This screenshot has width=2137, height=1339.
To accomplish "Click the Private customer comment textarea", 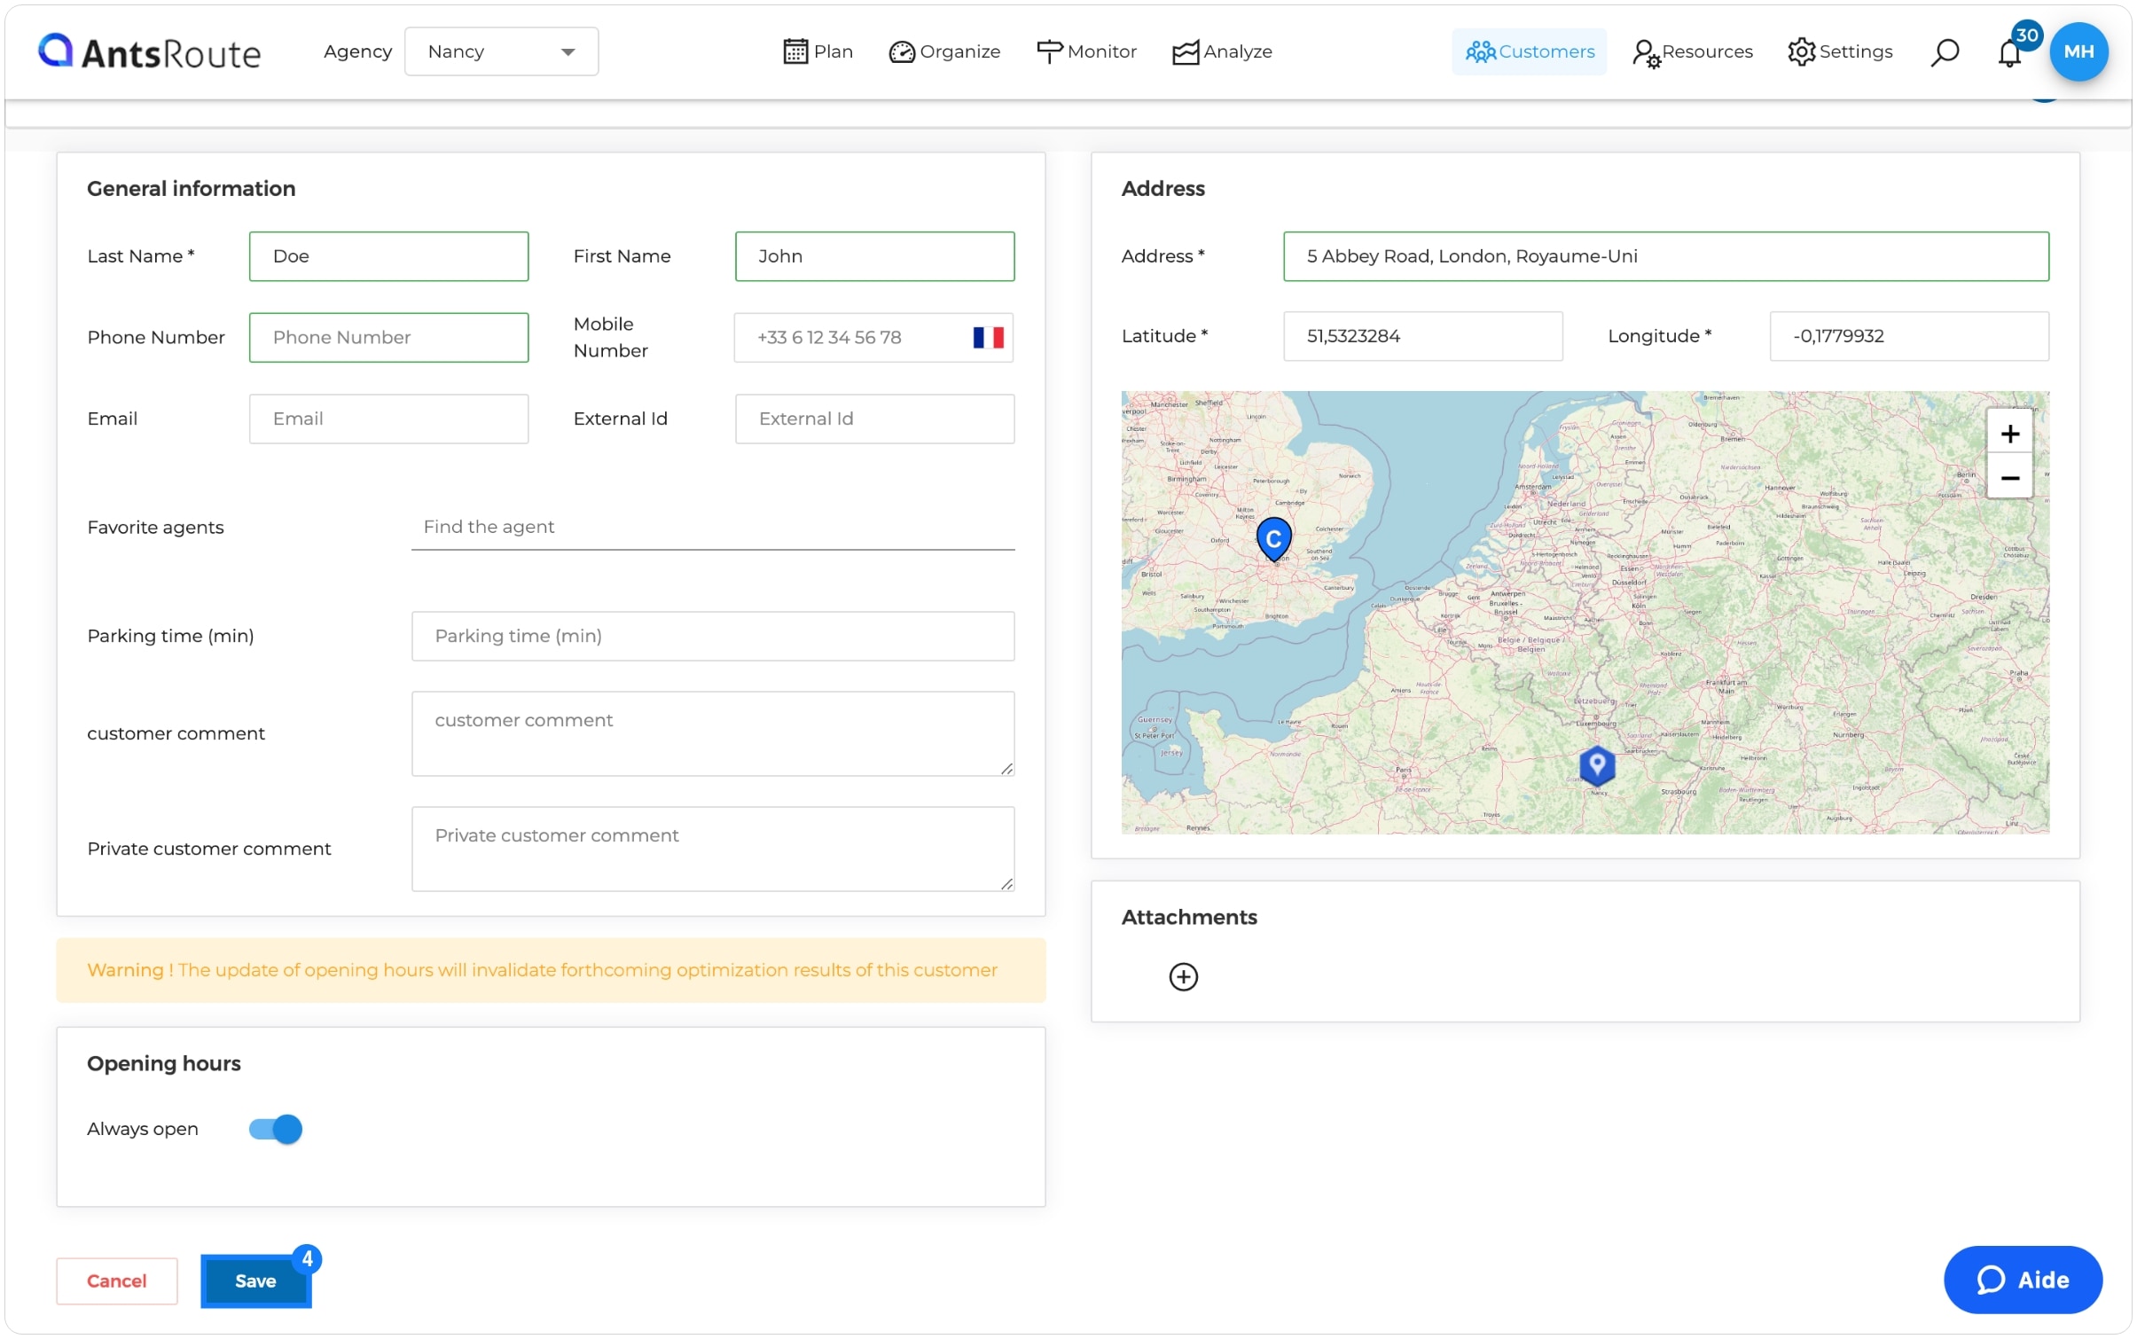I will (x=713, y=849).
